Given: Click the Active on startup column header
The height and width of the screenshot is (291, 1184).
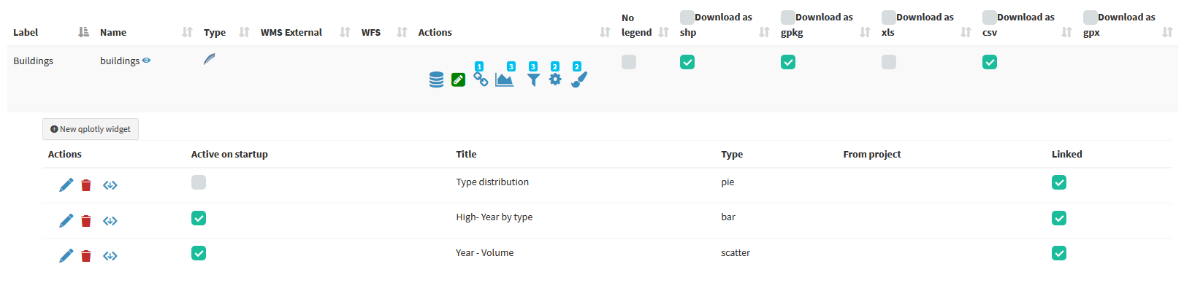Looking at the screenshot, I should [x=229, y=154].
